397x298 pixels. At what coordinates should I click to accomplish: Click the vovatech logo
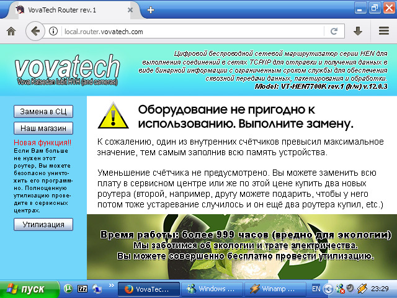tap(67, 70)
